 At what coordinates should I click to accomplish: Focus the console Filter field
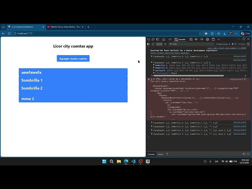pos(191,44)
